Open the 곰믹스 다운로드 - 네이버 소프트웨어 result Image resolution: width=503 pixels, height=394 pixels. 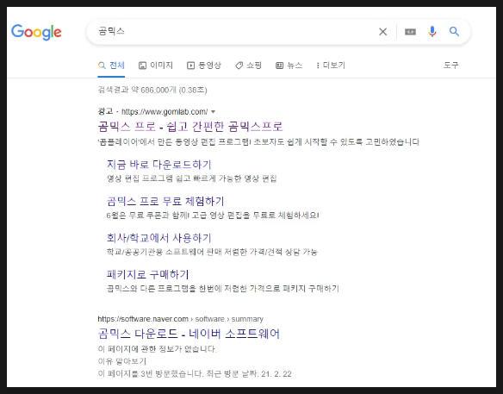pos(189,334)
